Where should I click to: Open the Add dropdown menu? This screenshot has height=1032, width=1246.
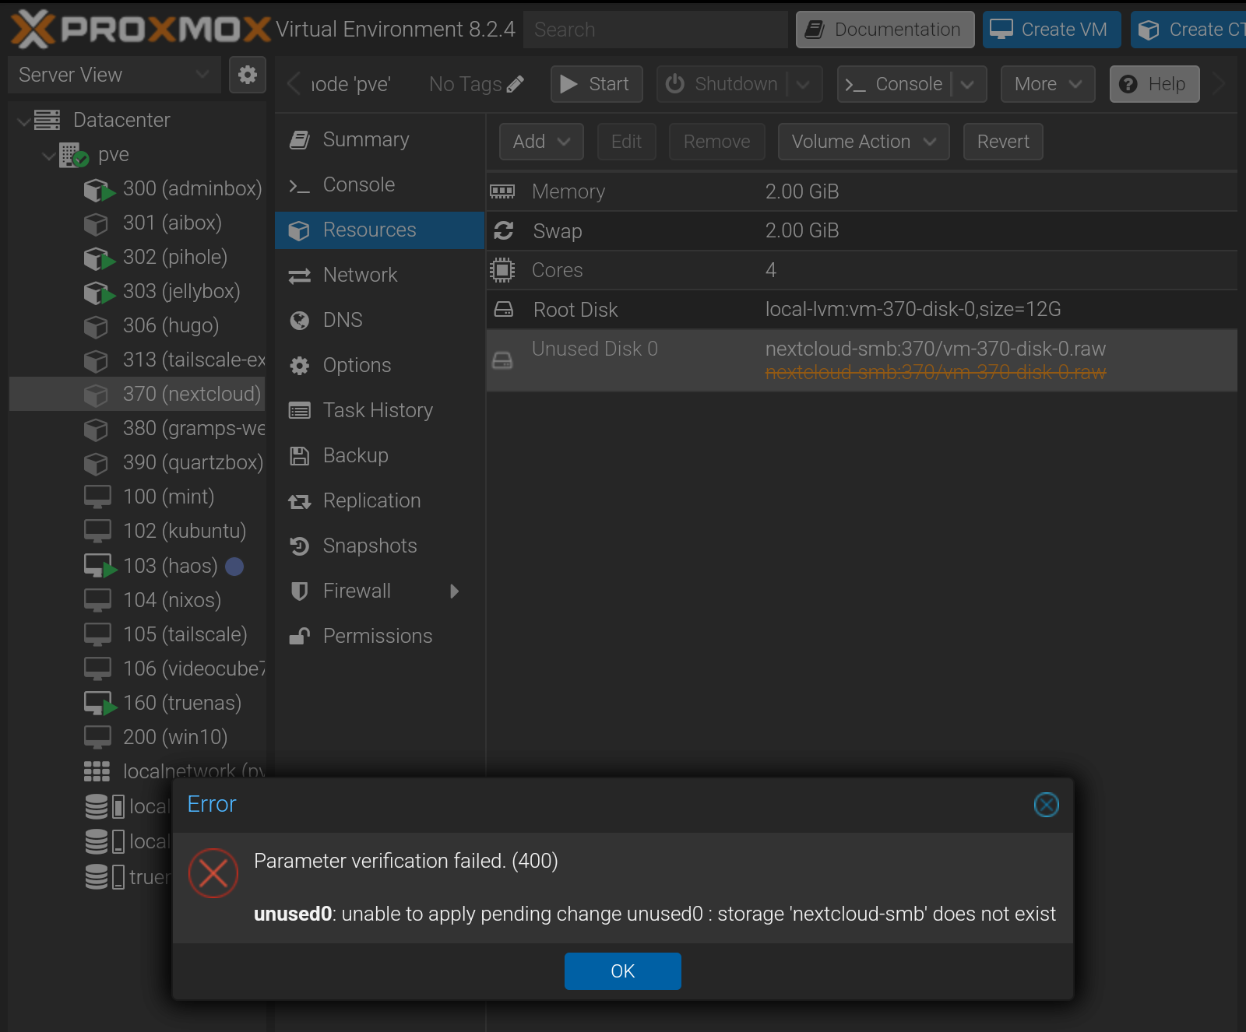(x=541, y=142)
